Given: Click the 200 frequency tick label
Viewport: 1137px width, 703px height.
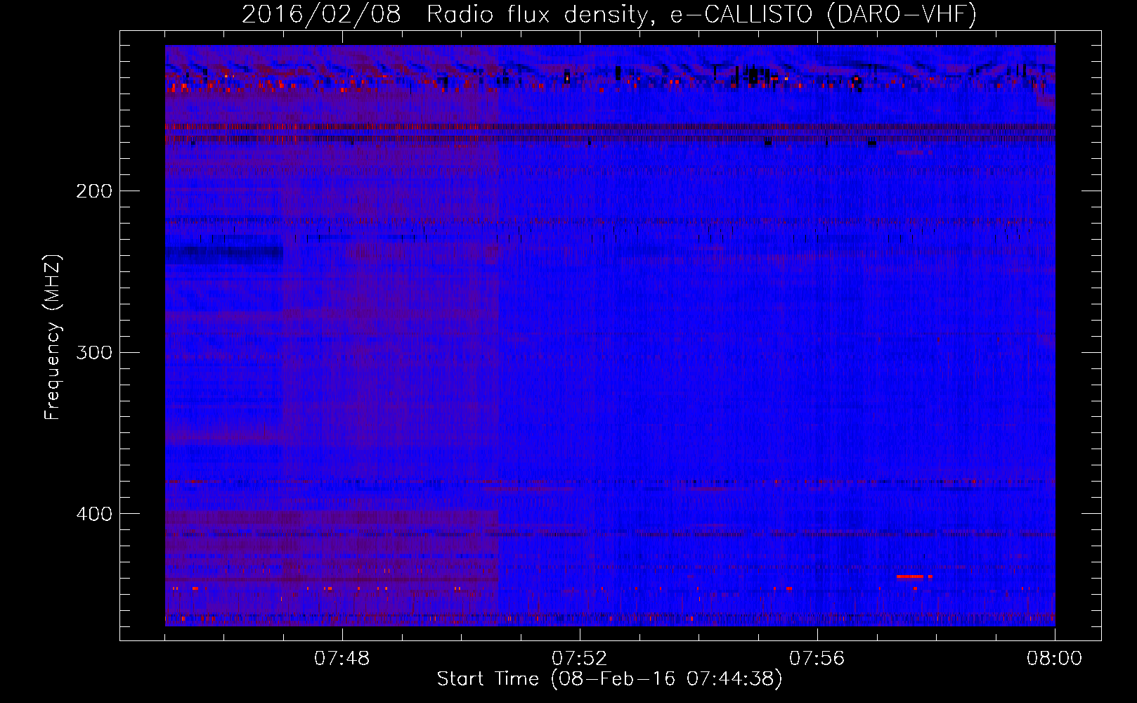Looking at the screenshot, I should pos(94,191).
